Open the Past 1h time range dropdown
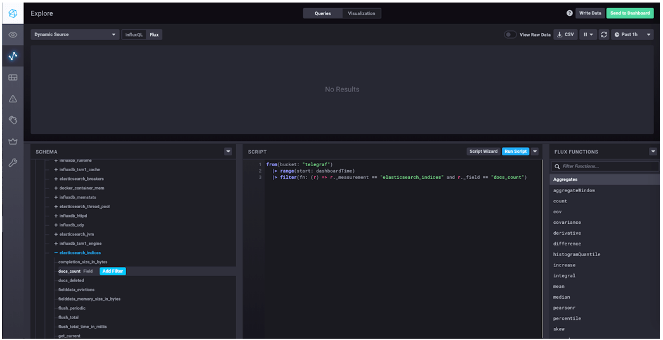 tap(632, 35)
